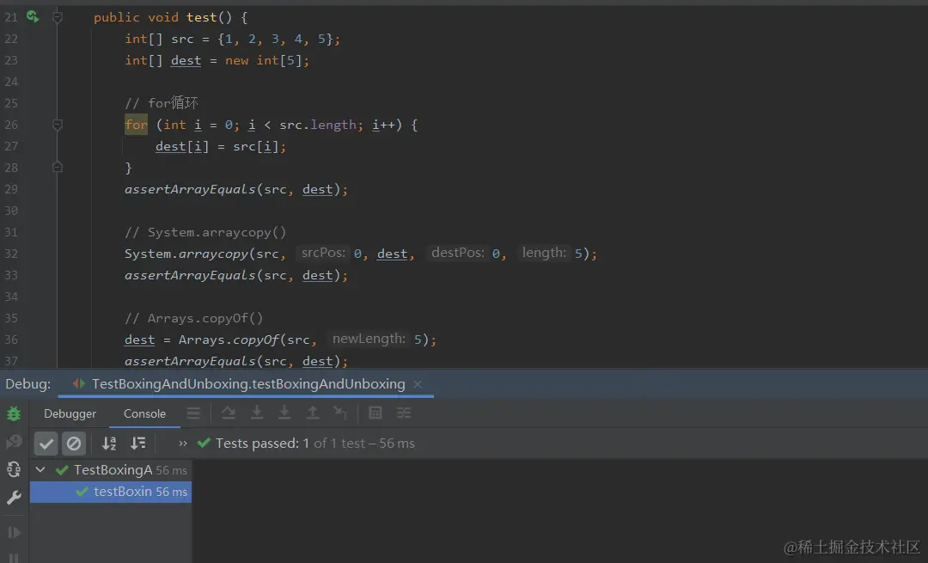Click gutter line number 36
The image size is (928, 563).
pyautogui.click(x=11, y=340)
